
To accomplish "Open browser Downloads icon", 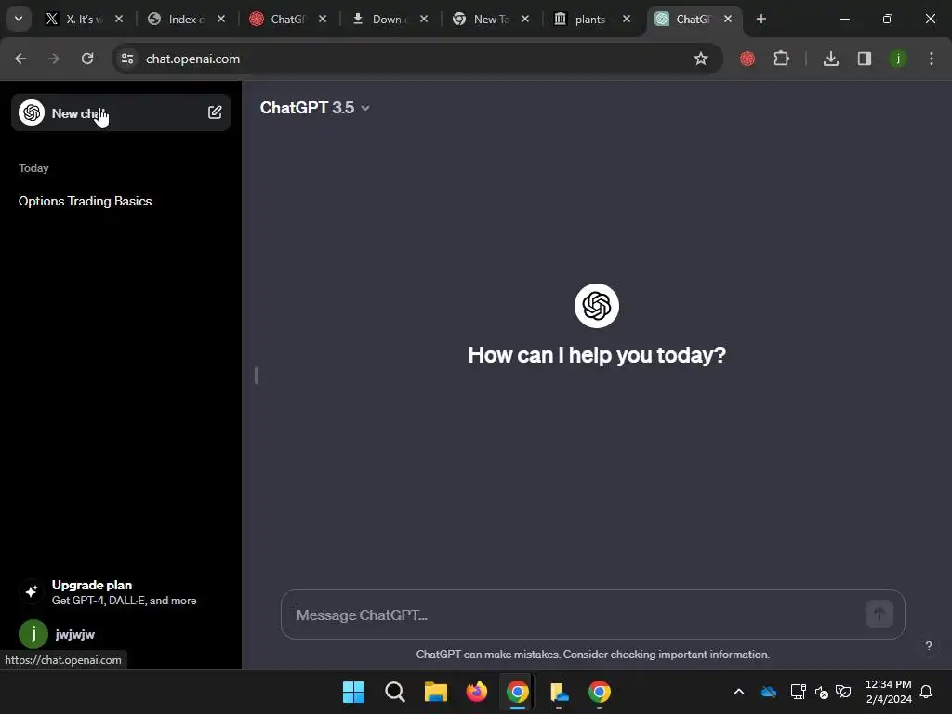I will 830,59.
